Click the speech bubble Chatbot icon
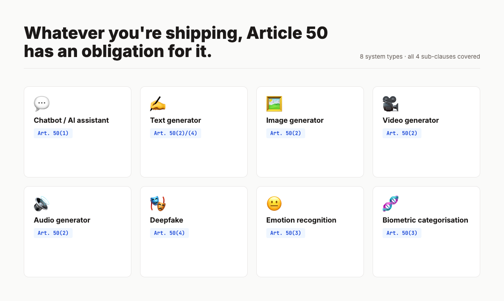This screenshot has height=301, width=504. (x=42, y=103)
